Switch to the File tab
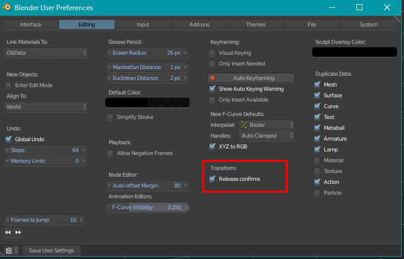This screenshot has height=259, width=404. (312, 25)
